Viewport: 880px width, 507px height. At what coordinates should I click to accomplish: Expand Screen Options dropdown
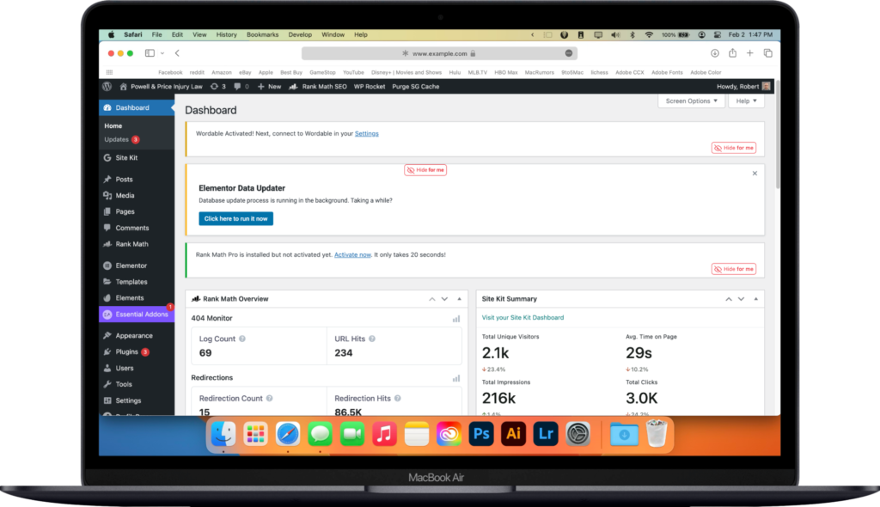pos(692,101)
